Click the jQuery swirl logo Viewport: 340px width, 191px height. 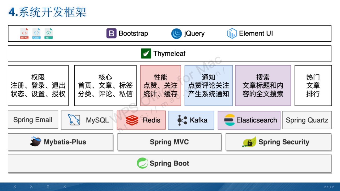tap(176, 34)
